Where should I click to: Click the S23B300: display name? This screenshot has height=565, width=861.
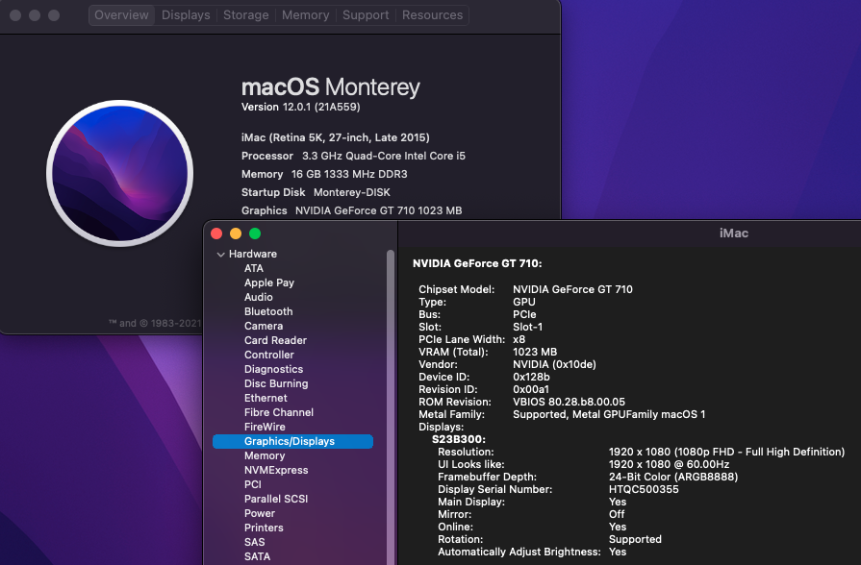[x=459, y=439]
